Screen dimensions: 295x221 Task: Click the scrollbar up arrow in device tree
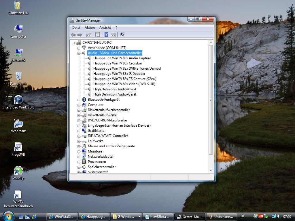pos(211,43)
